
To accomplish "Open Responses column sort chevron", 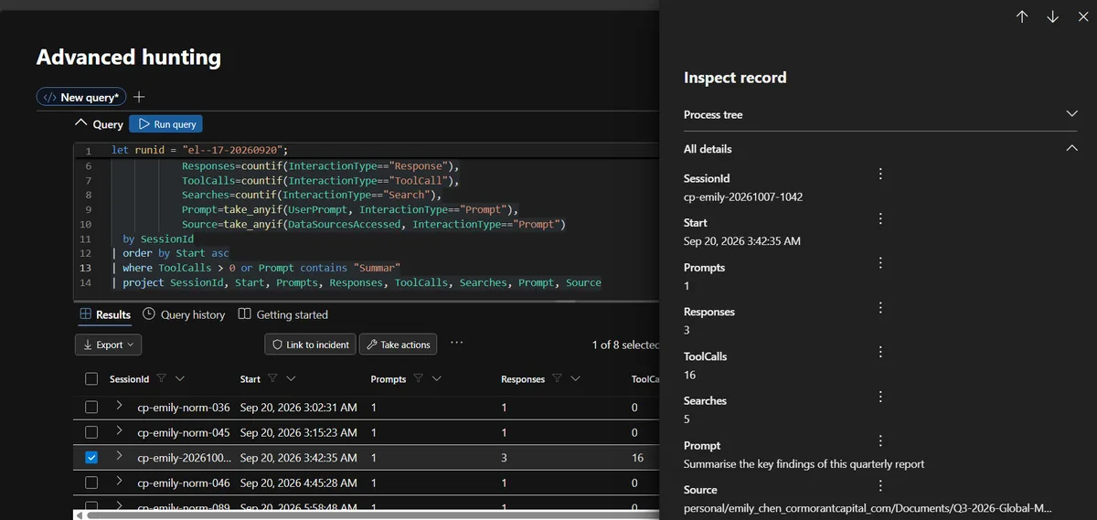I will click(574, 378).
